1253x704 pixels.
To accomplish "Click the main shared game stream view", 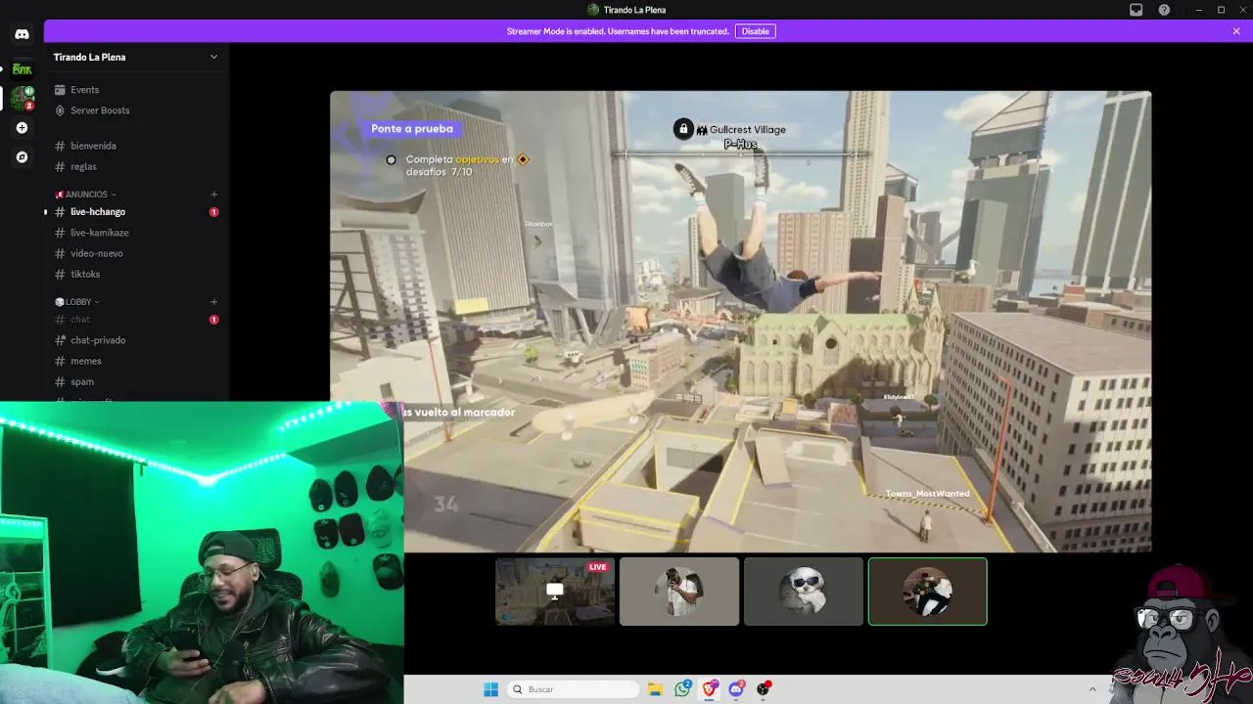I will (x=741, y=322).
